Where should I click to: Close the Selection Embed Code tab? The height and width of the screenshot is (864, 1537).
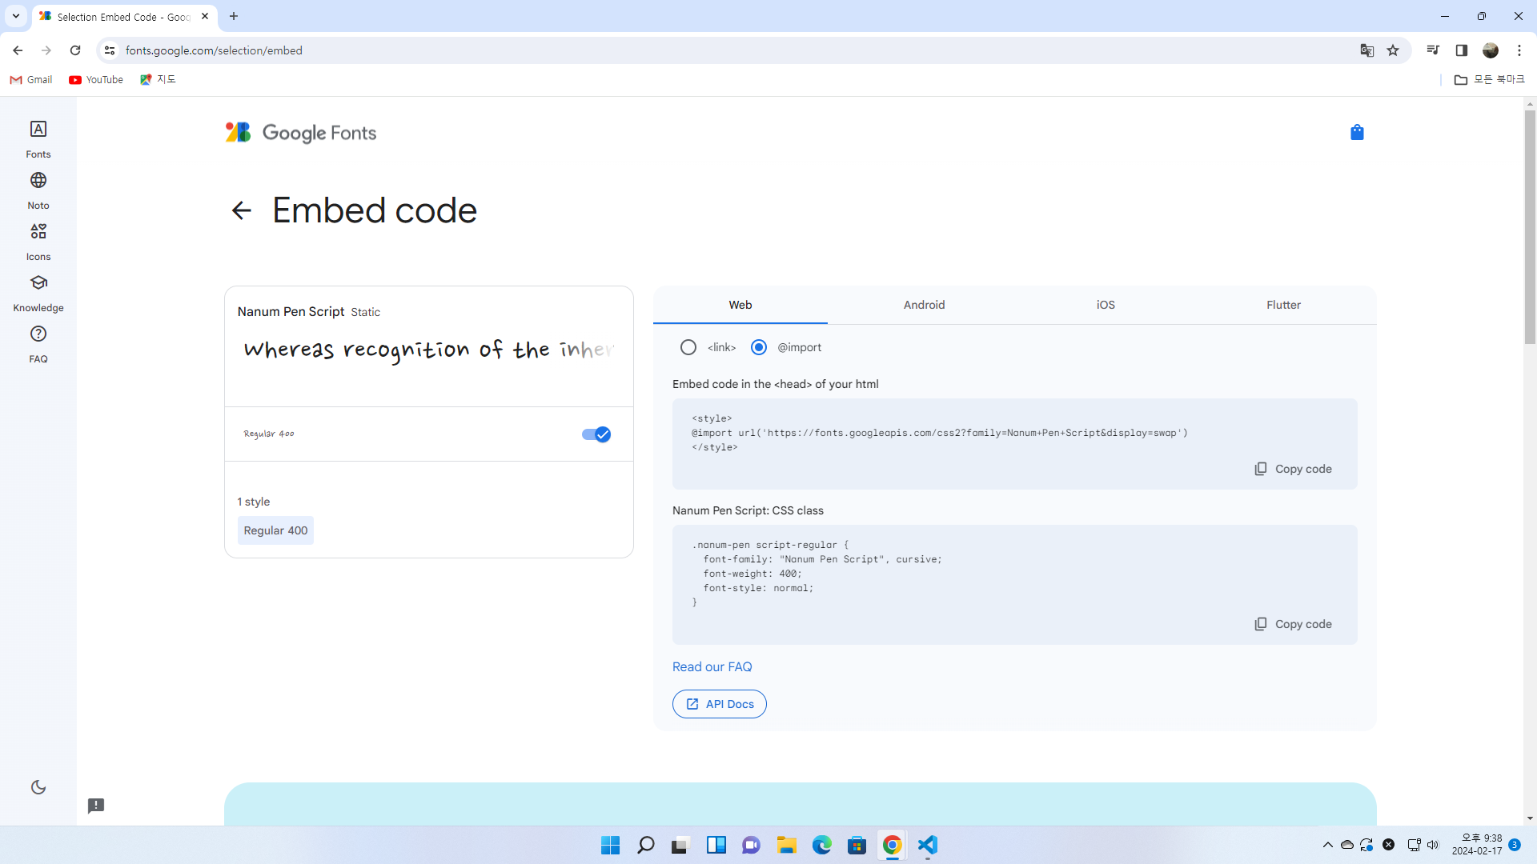click(205, 16)
